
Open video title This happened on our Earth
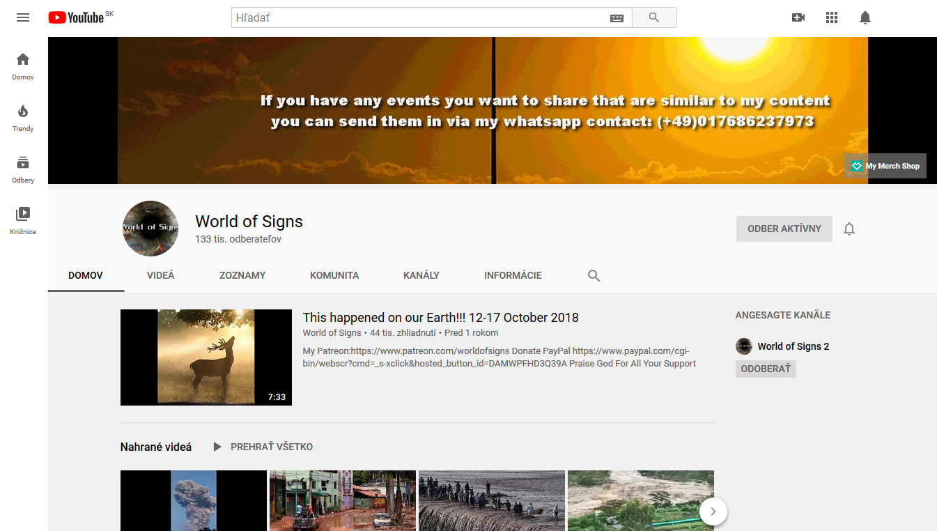440,318
